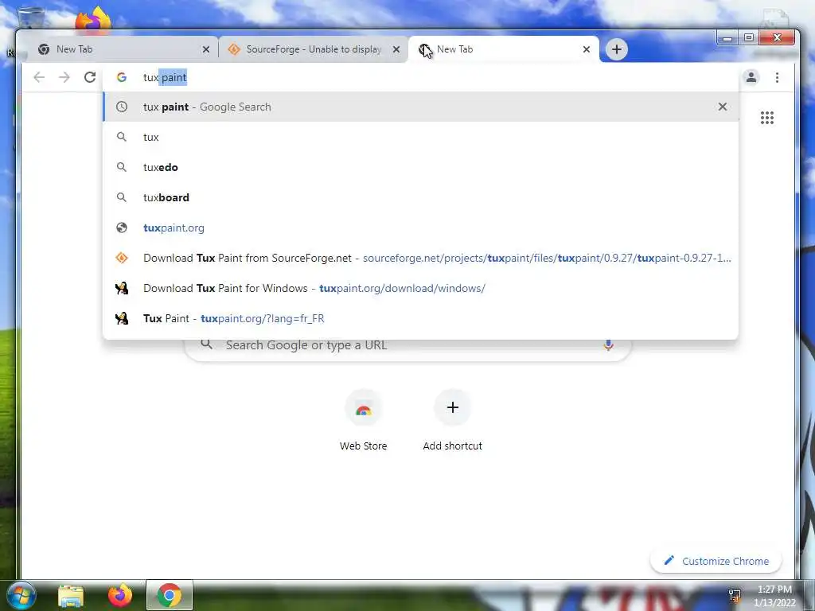Open File Explorer from the taskbar
The image size is (815, 611).
click(x=71, y=595)
